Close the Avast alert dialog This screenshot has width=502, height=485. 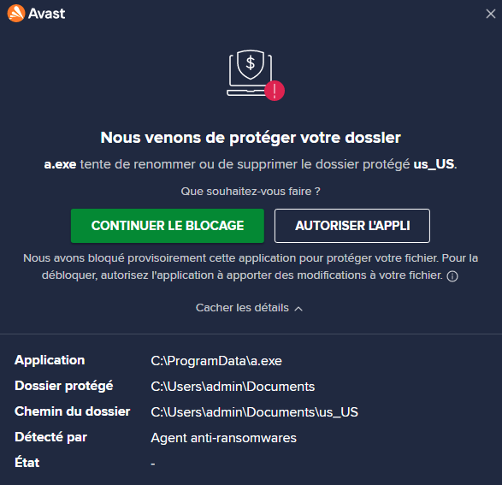pos(491,14)
